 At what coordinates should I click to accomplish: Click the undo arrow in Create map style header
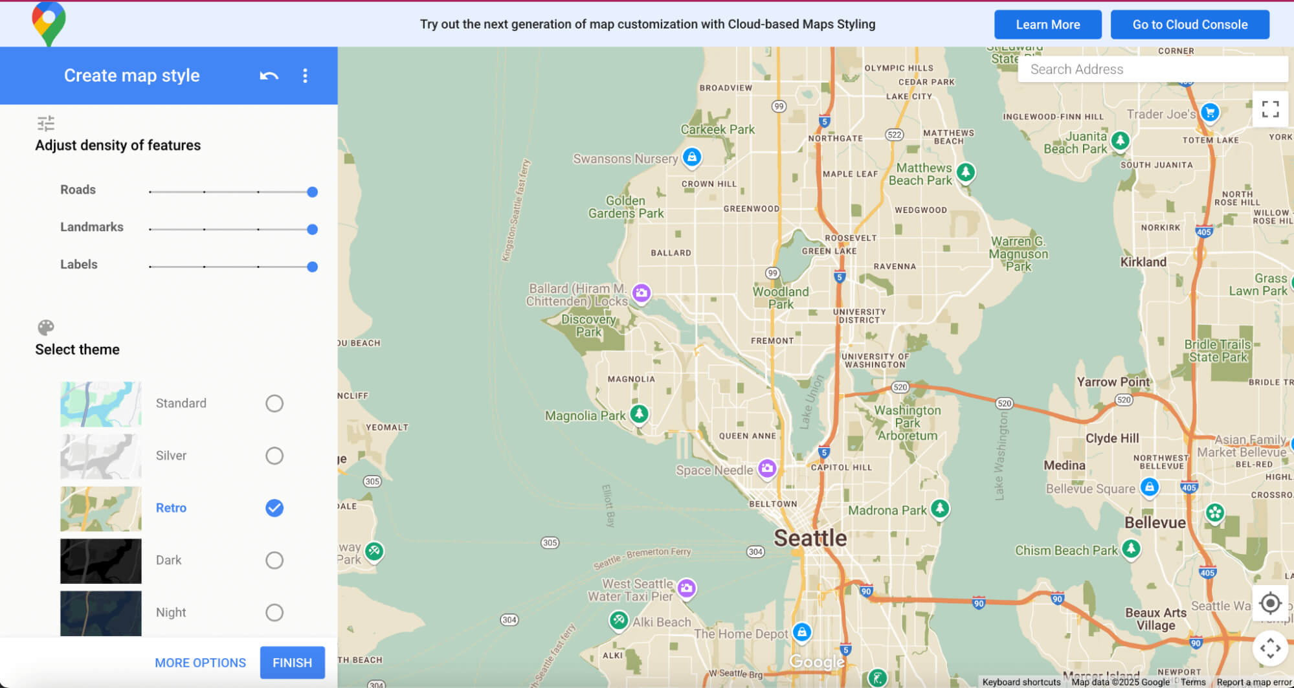tap(269, 76)
